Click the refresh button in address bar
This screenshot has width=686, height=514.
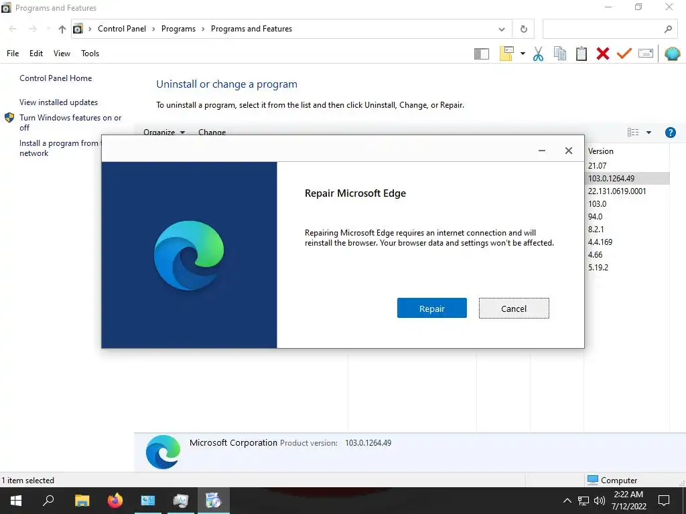(x=523, y=29)
